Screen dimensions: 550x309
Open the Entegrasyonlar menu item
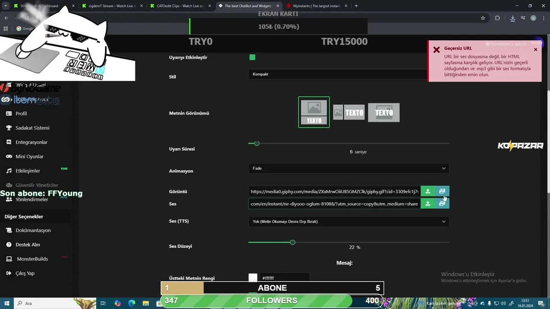click(31, 142)
